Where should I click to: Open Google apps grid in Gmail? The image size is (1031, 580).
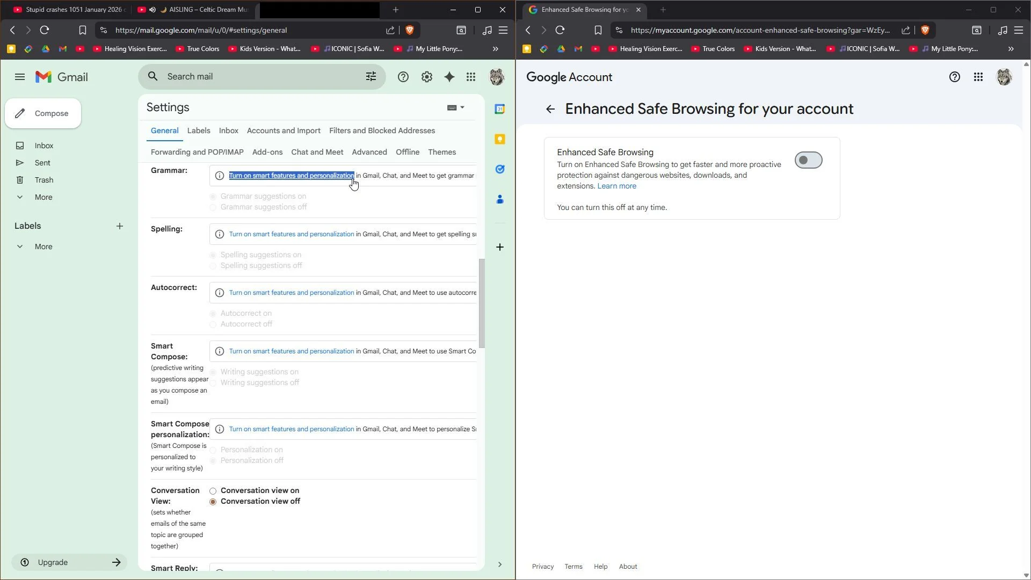click(x=471, y=77)
